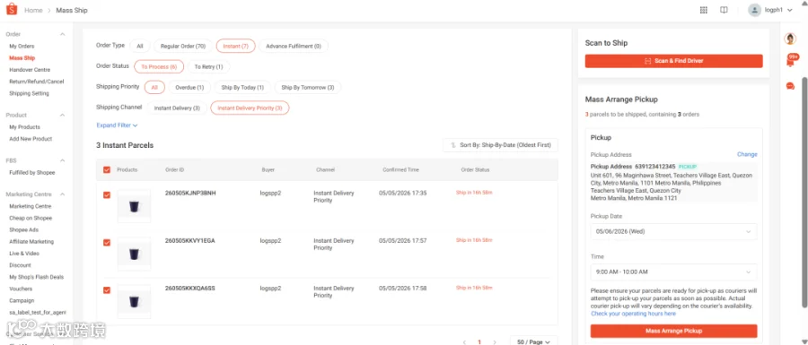Uncheck order 260505KKXQA6SS checkbox

click(107, 290)
